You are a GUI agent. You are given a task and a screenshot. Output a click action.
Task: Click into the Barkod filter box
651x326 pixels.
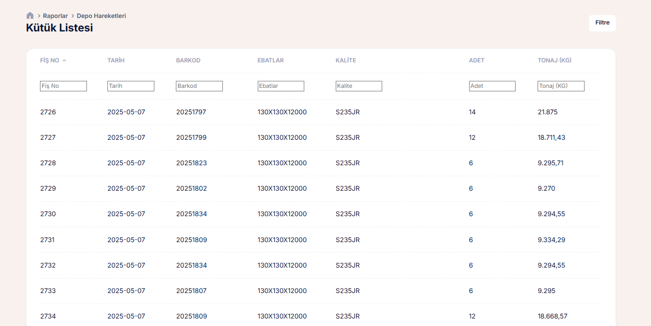coord(199,86)
